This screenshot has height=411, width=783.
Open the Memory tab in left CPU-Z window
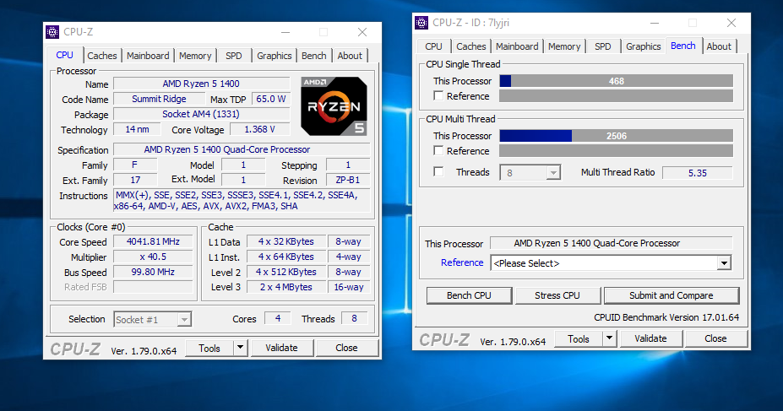click(195, 56)
